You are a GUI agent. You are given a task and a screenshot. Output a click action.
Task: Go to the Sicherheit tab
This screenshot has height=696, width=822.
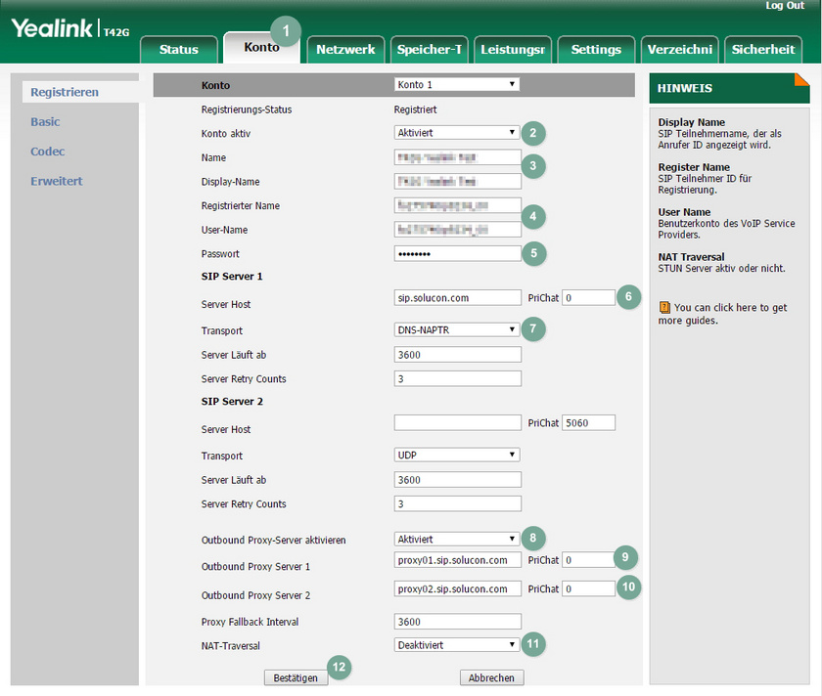coord(763,49)
